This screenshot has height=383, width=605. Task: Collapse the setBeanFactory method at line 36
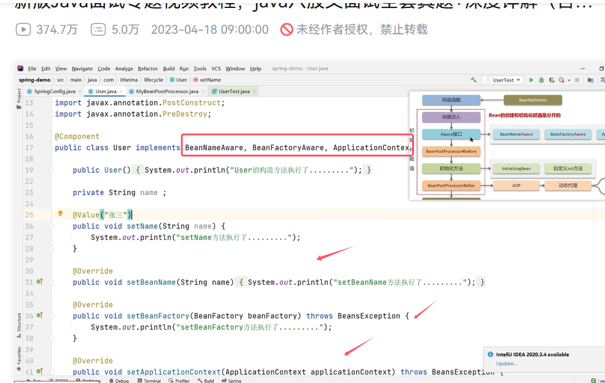point(52,315)
